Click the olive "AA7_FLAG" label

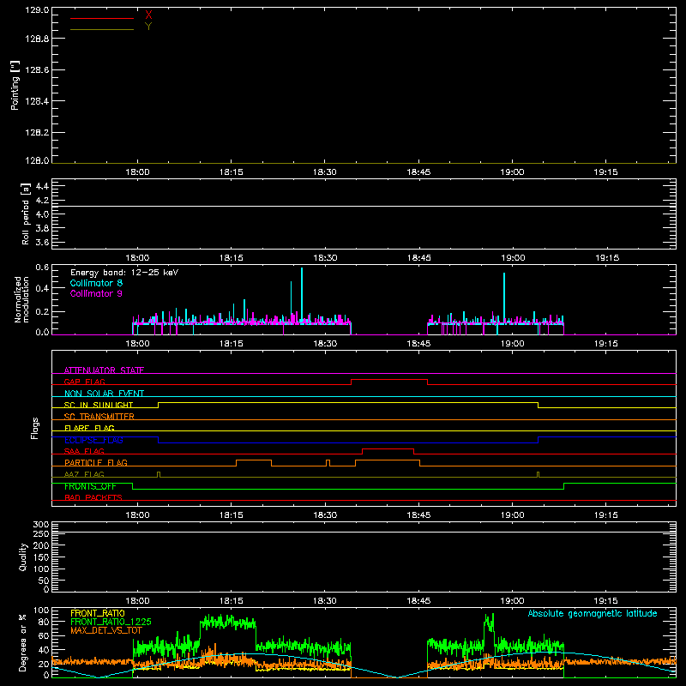(x=84, y=474)
